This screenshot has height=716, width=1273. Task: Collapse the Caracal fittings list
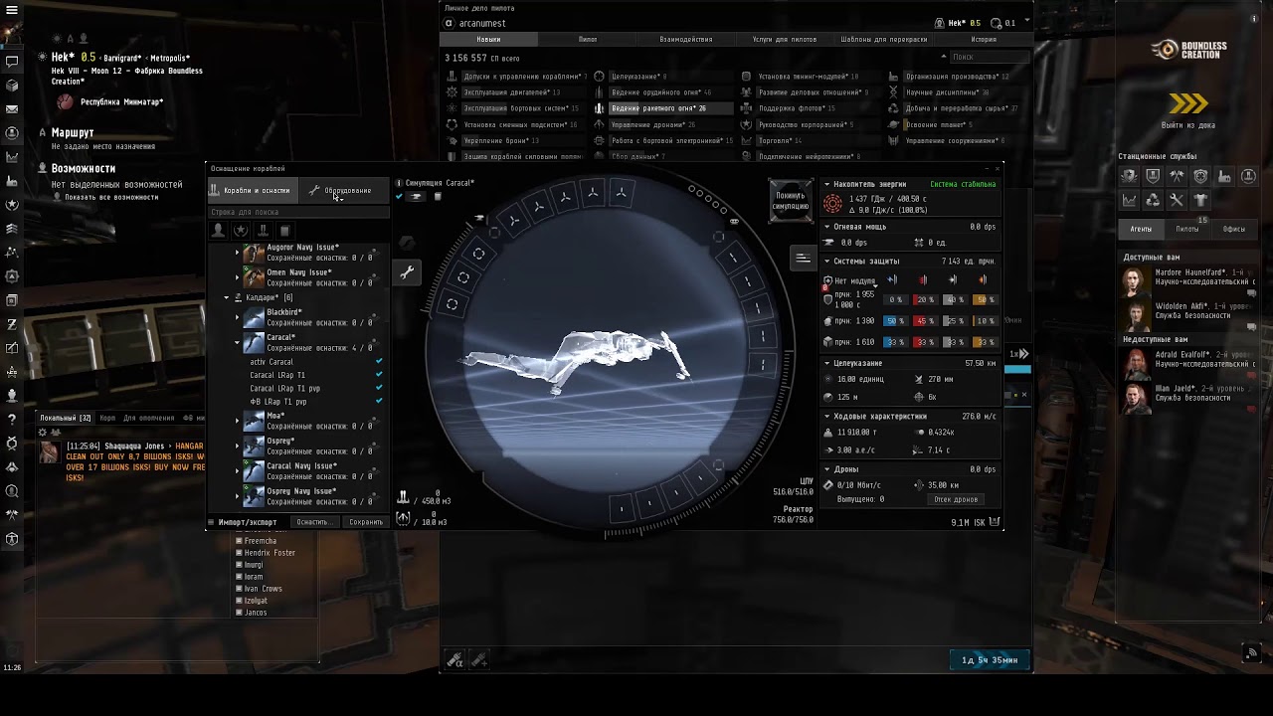(x=238, y=342)
